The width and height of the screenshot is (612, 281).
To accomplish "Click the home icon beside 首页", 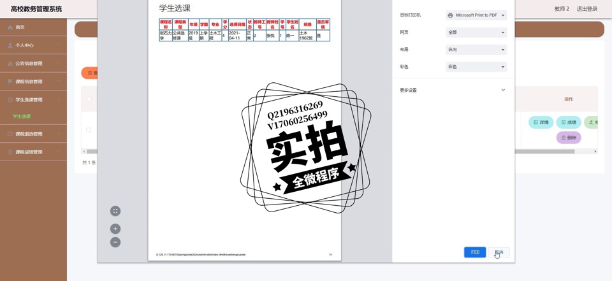I will click(x=10, y=27).
